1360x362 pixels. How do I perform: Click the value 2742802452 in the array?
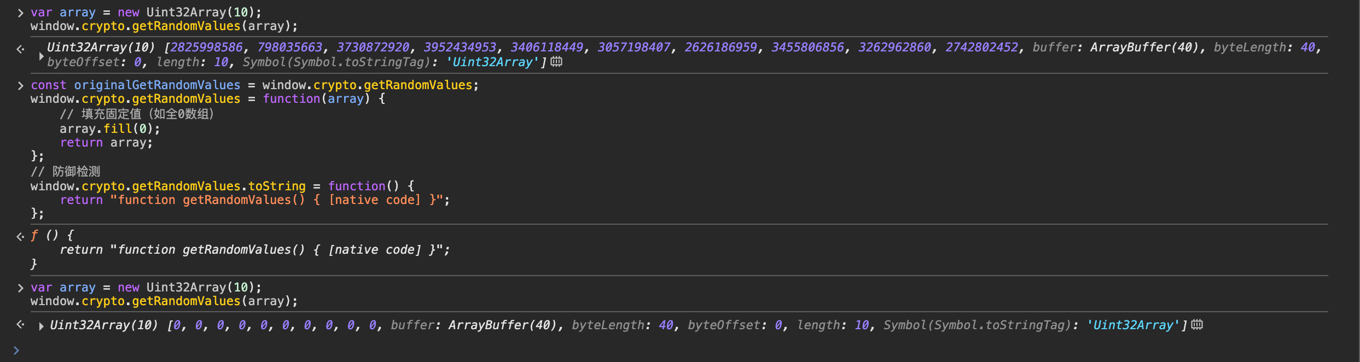coord(981,48)
